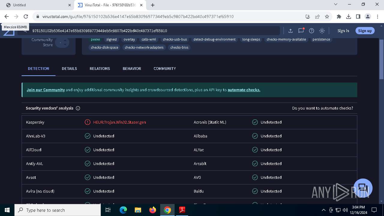Screen dimensions: 384x216
Task: Click the persistence tag
Action: coord(321,39)
